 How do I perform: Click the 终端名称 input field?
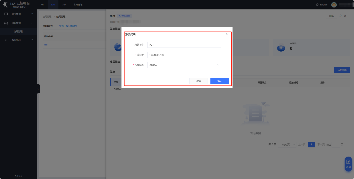tap(184, 45)
